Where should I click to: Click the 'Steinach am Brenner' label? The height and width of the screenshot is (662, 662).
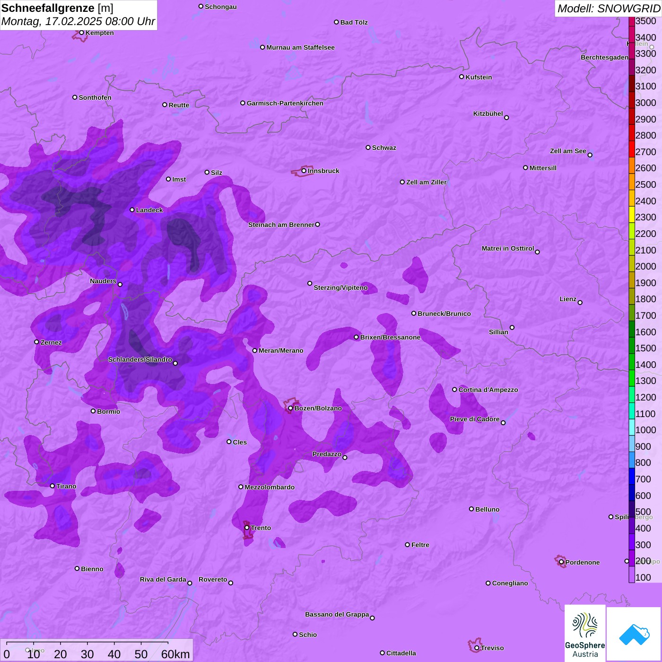click(281, 225)
